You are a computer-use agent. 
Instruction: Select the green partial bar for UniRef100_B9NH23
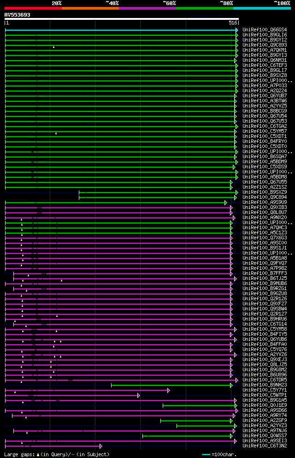(171, 385)
